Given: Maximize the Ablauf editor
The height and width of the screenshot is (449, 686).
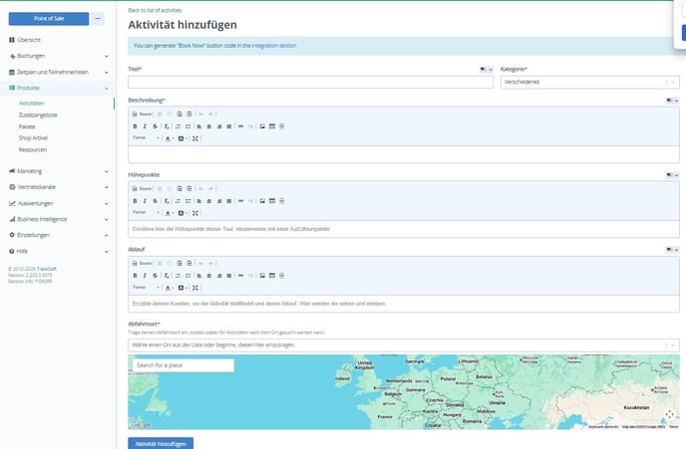Looking at the screenshot, I should 195,288.
